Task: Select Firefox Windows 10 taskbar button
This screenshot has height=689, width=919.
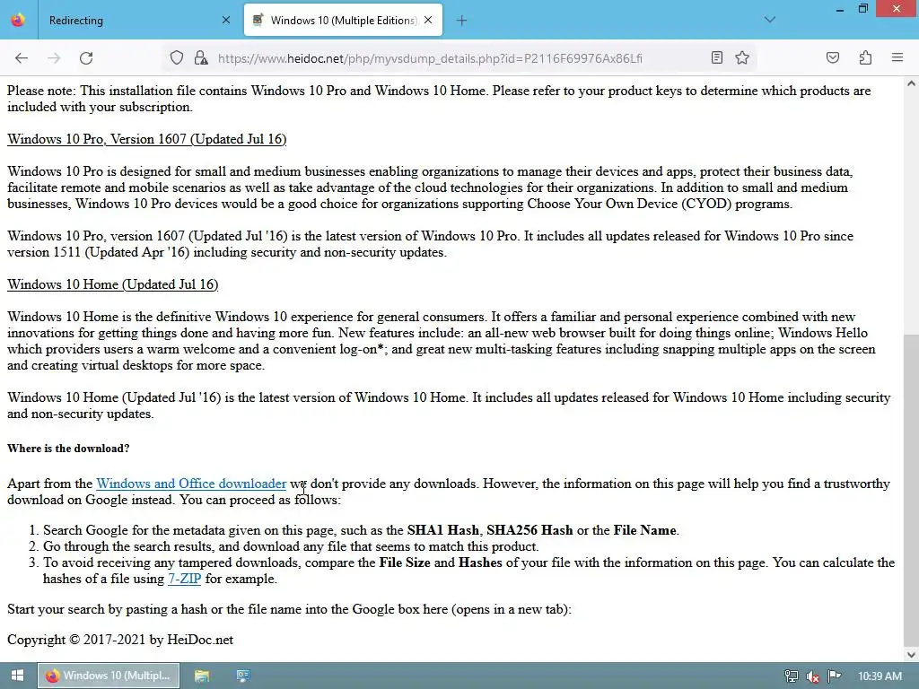Action: tap(109, 676)
